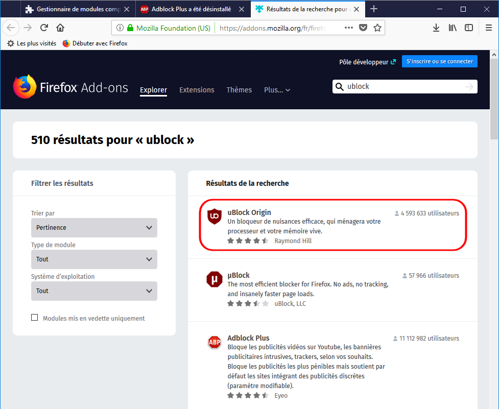Screen dimensions: 499x409
Task: Submit search with the arrow button
Action: pos(469,87)
